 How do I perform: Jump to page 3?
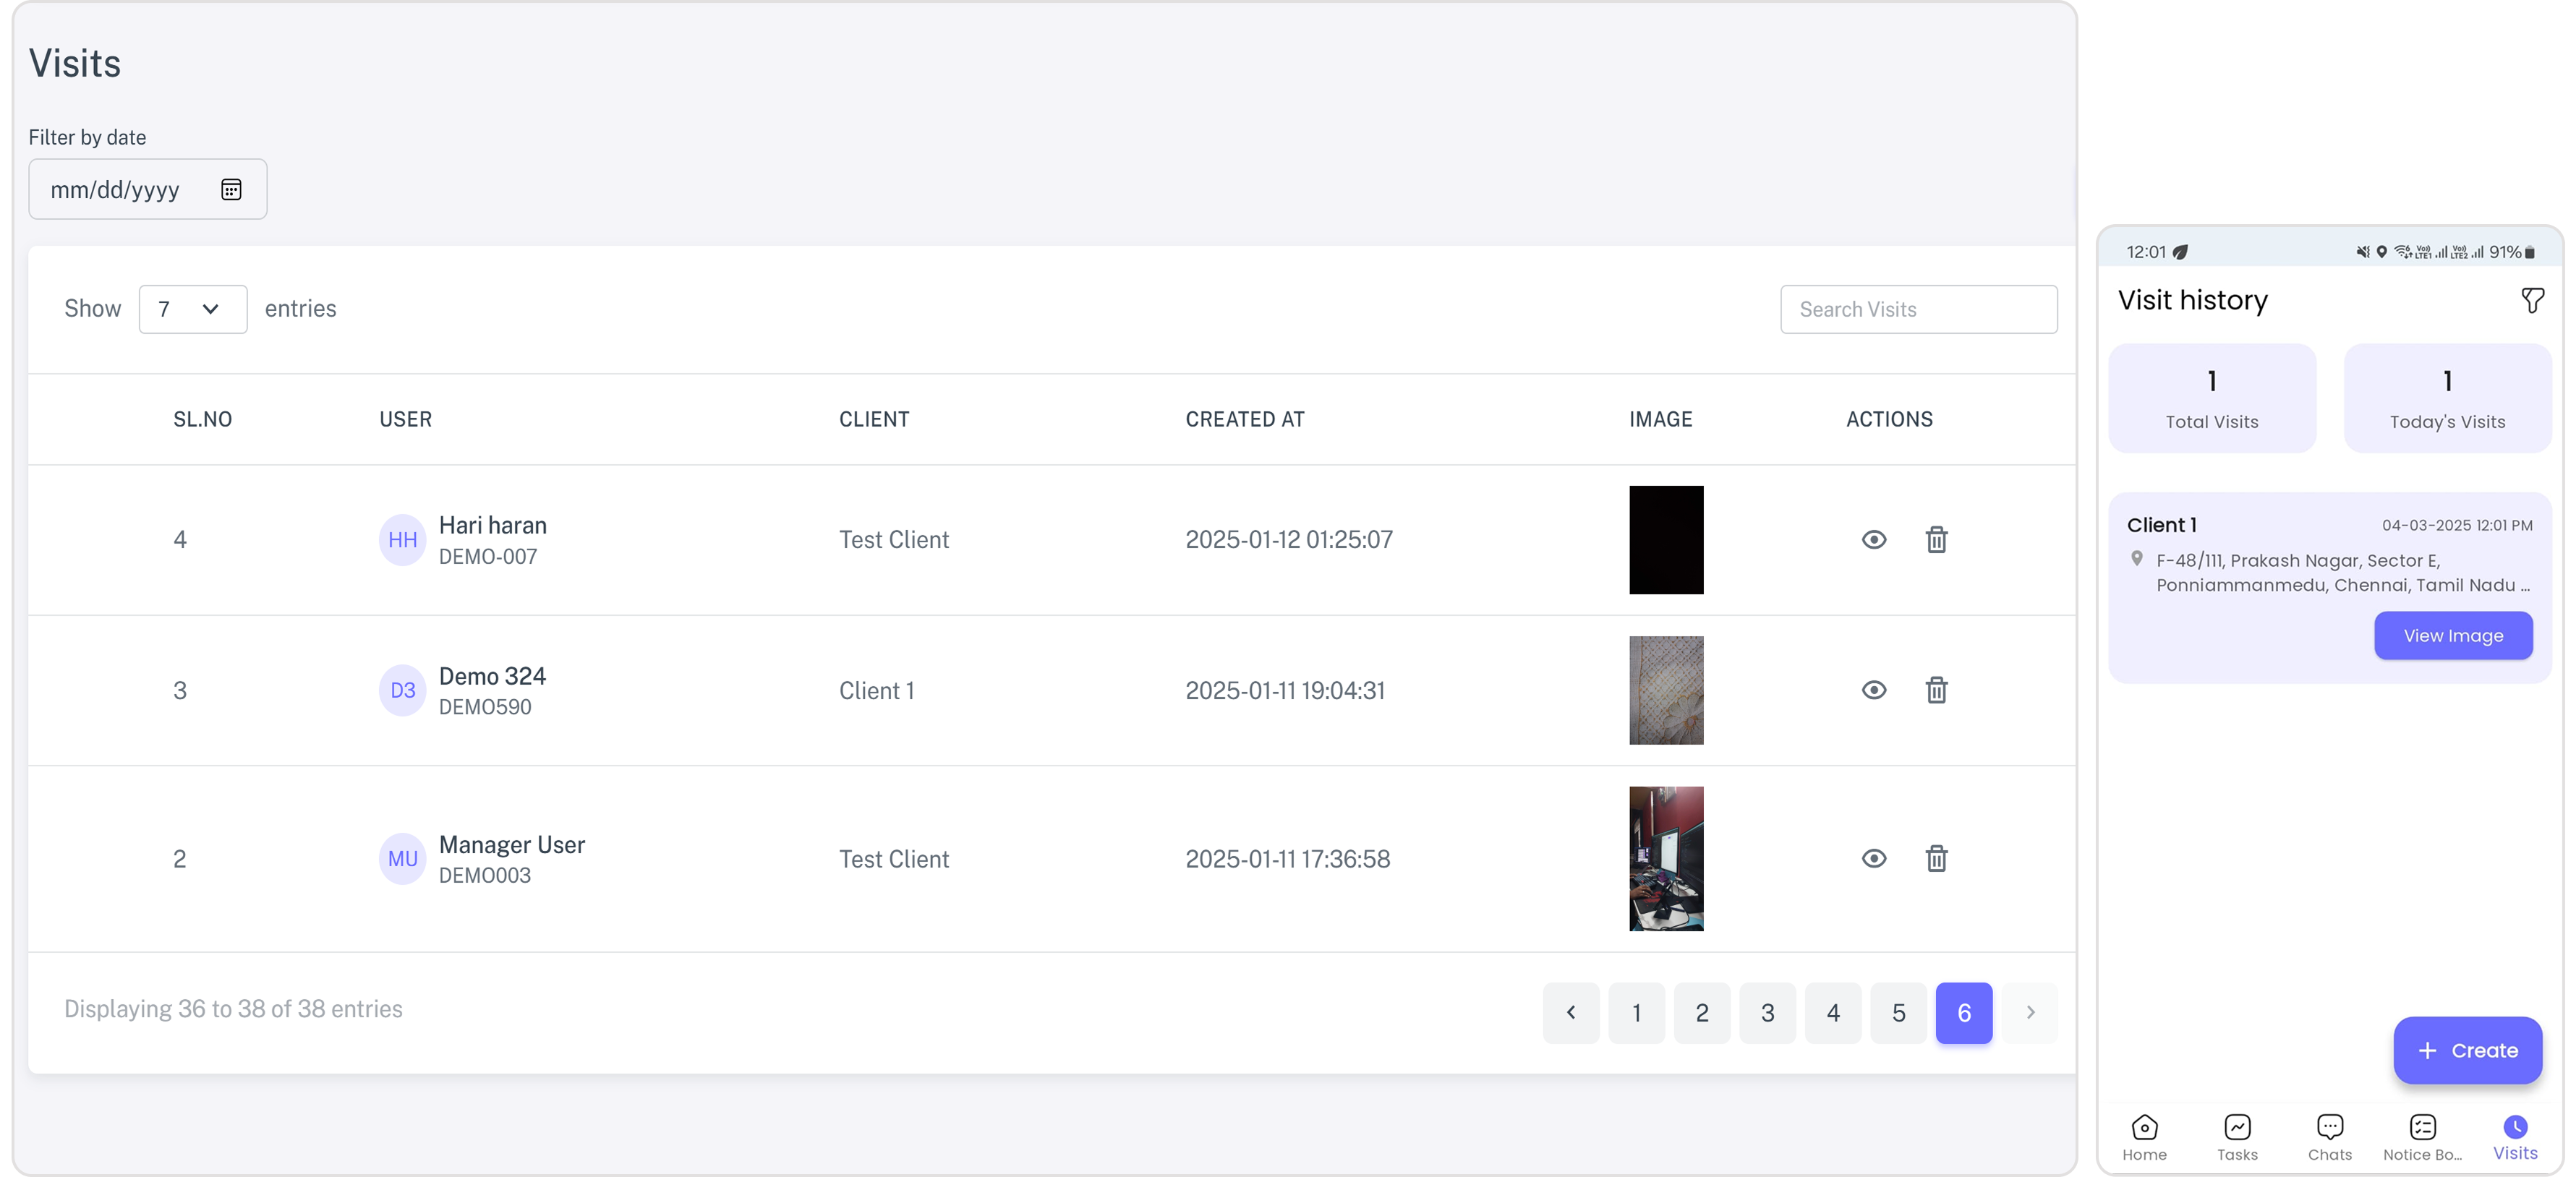(x=1767, y=1013)
